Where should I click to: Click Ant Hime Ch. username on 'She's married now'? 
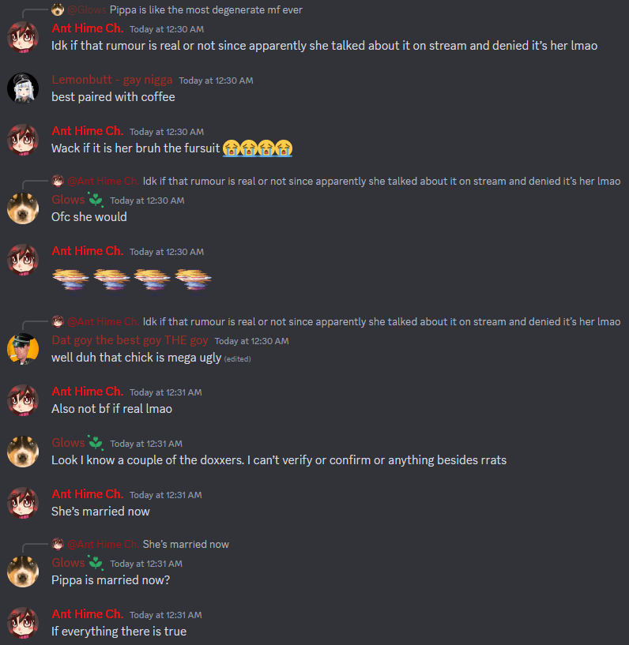coord(87,494)
